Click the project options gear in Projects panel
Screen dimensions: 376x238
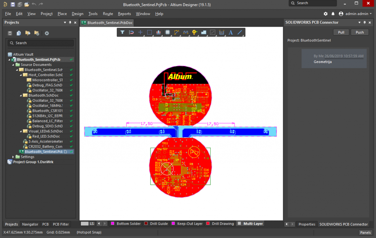[x=47, y=33]
